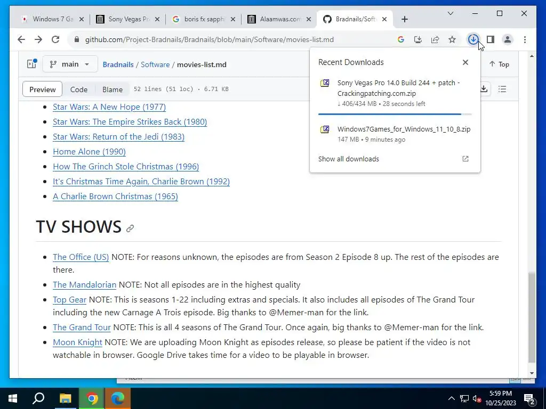Open File Explorer from the taskbar
546x409 pixels.
[66, 398]
